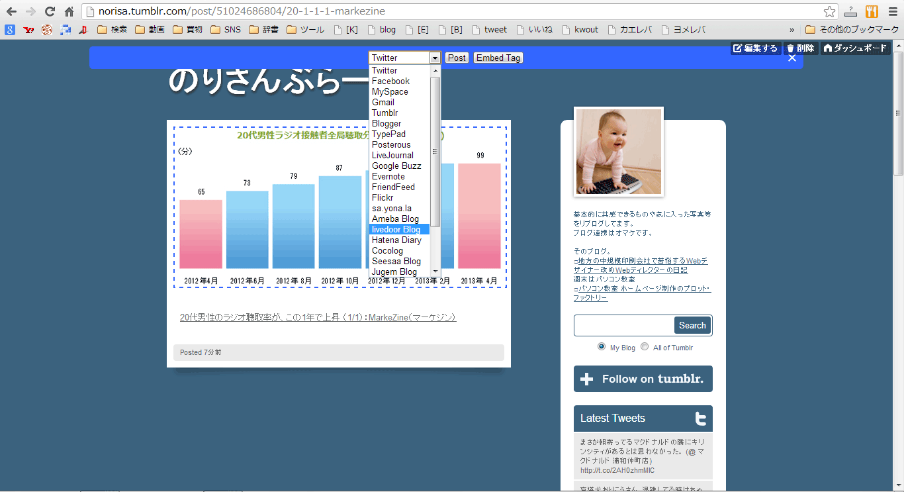Screen dimensions: 904x492
Task: Click the dropdown list's up scroll arrow
Action: pos(435,71)
